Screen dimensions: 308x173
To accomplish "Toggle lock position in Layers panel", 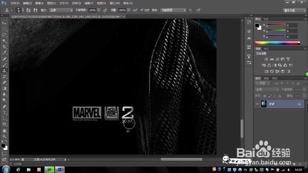I will [275, 96].
